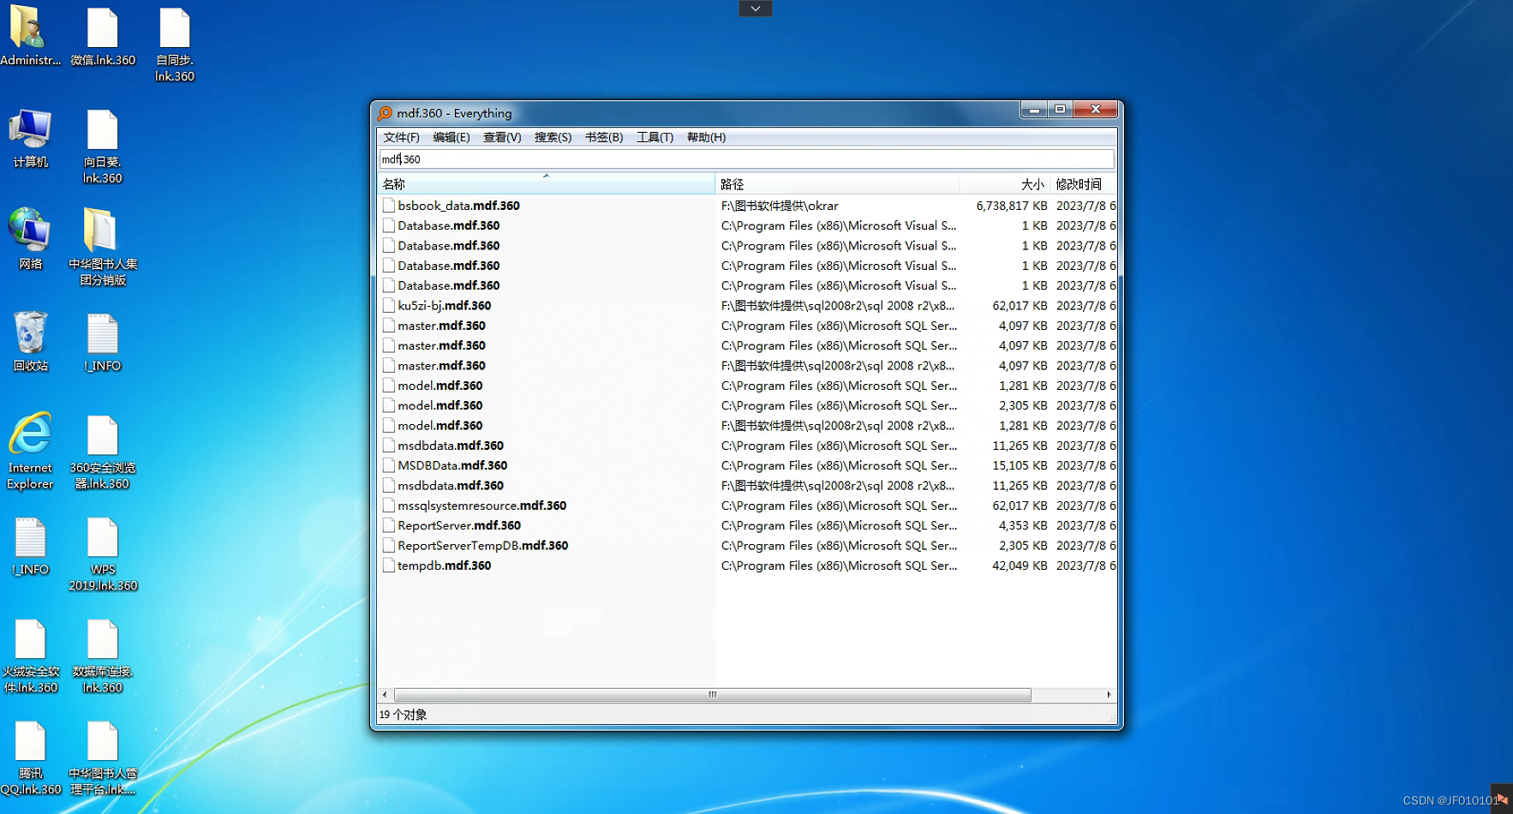Click the horizontal scrollbar right arrow

1109,695
